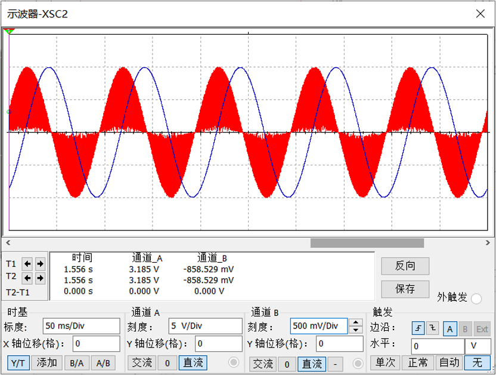Set Channel B coupling to 0
The width and height of the screenshot is (496, 375).
(287, 364)
